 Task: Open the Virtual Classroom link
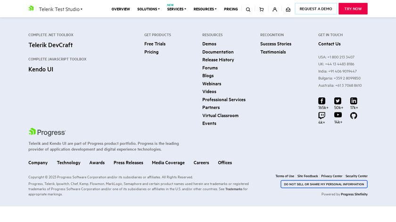220,115
